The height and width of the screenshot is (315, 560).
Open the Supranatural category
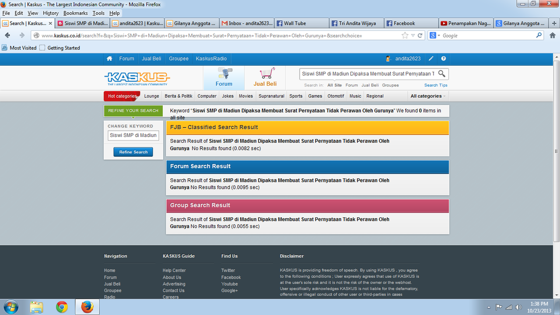tap(271, 96)
